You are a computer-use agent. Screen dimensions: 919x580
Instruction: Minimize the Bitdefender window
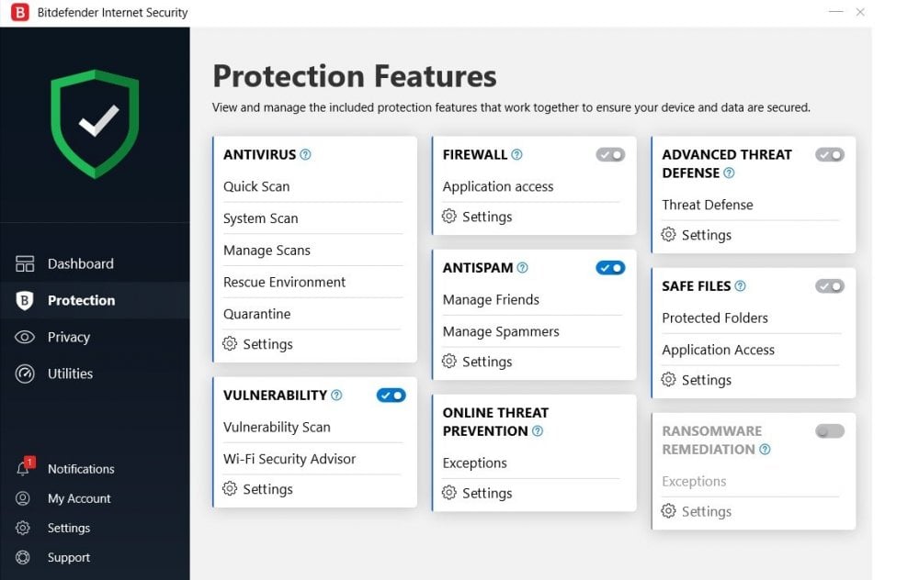[x=835, y=12]
